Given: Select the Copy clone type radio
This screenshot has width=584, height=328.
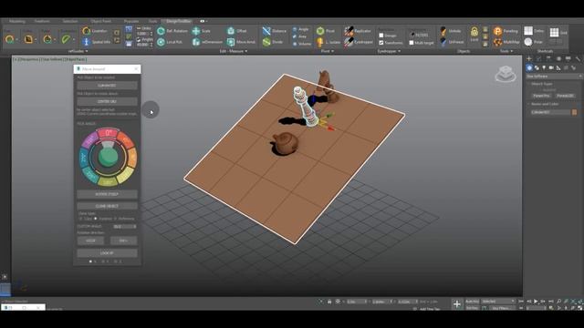Looking at the screenshot, I should click(x=81, y=219).
